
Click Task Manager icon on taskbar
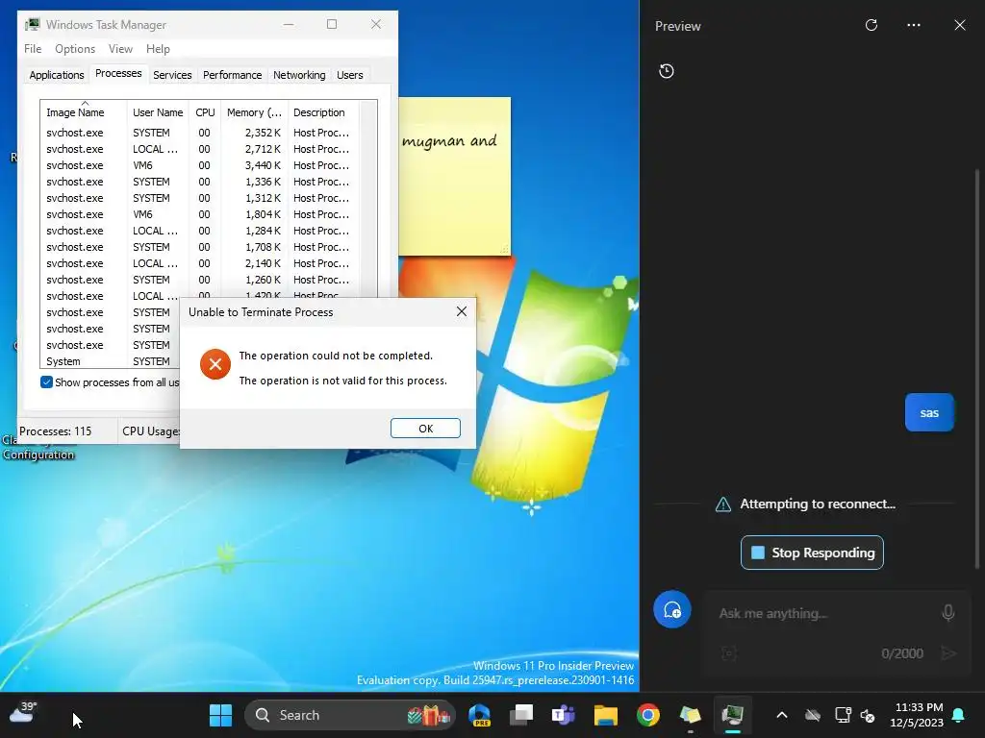pos(732,715)
